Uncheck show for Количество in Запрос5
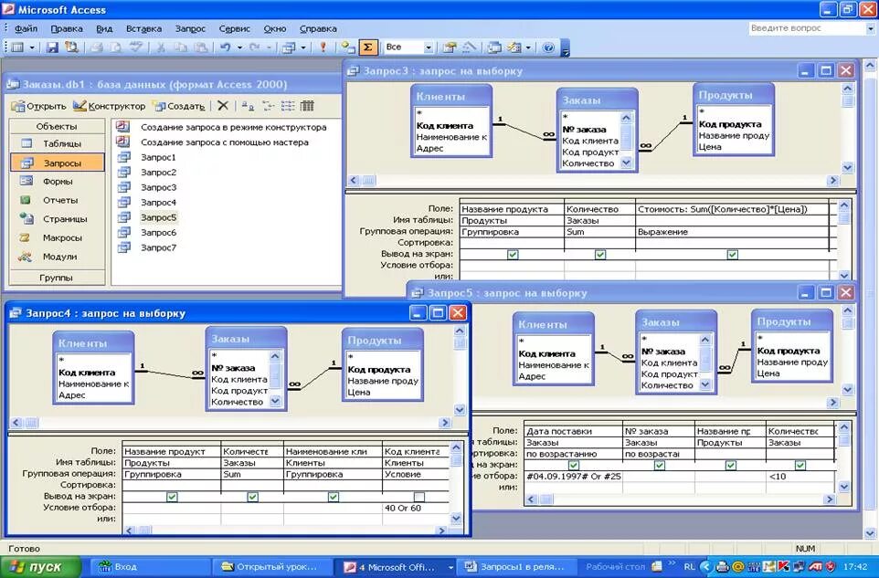Screen dimensions: 879x578 (800, 465)
